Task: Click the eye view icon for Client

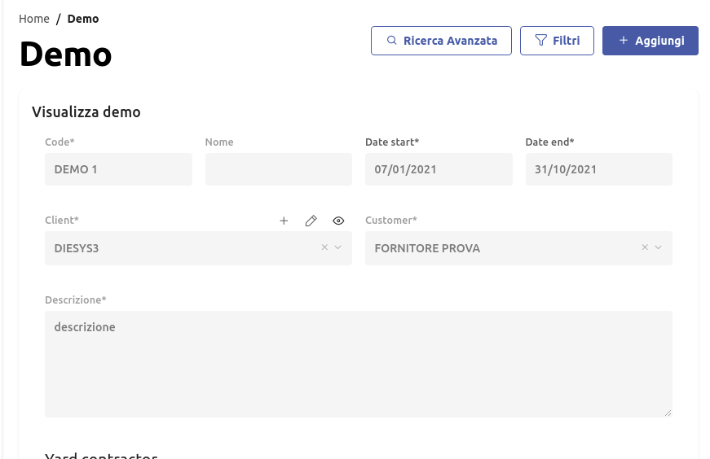Action: 338,221
